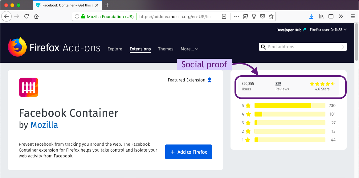
Task: Open the hamburger application menu
Action: 353,16
